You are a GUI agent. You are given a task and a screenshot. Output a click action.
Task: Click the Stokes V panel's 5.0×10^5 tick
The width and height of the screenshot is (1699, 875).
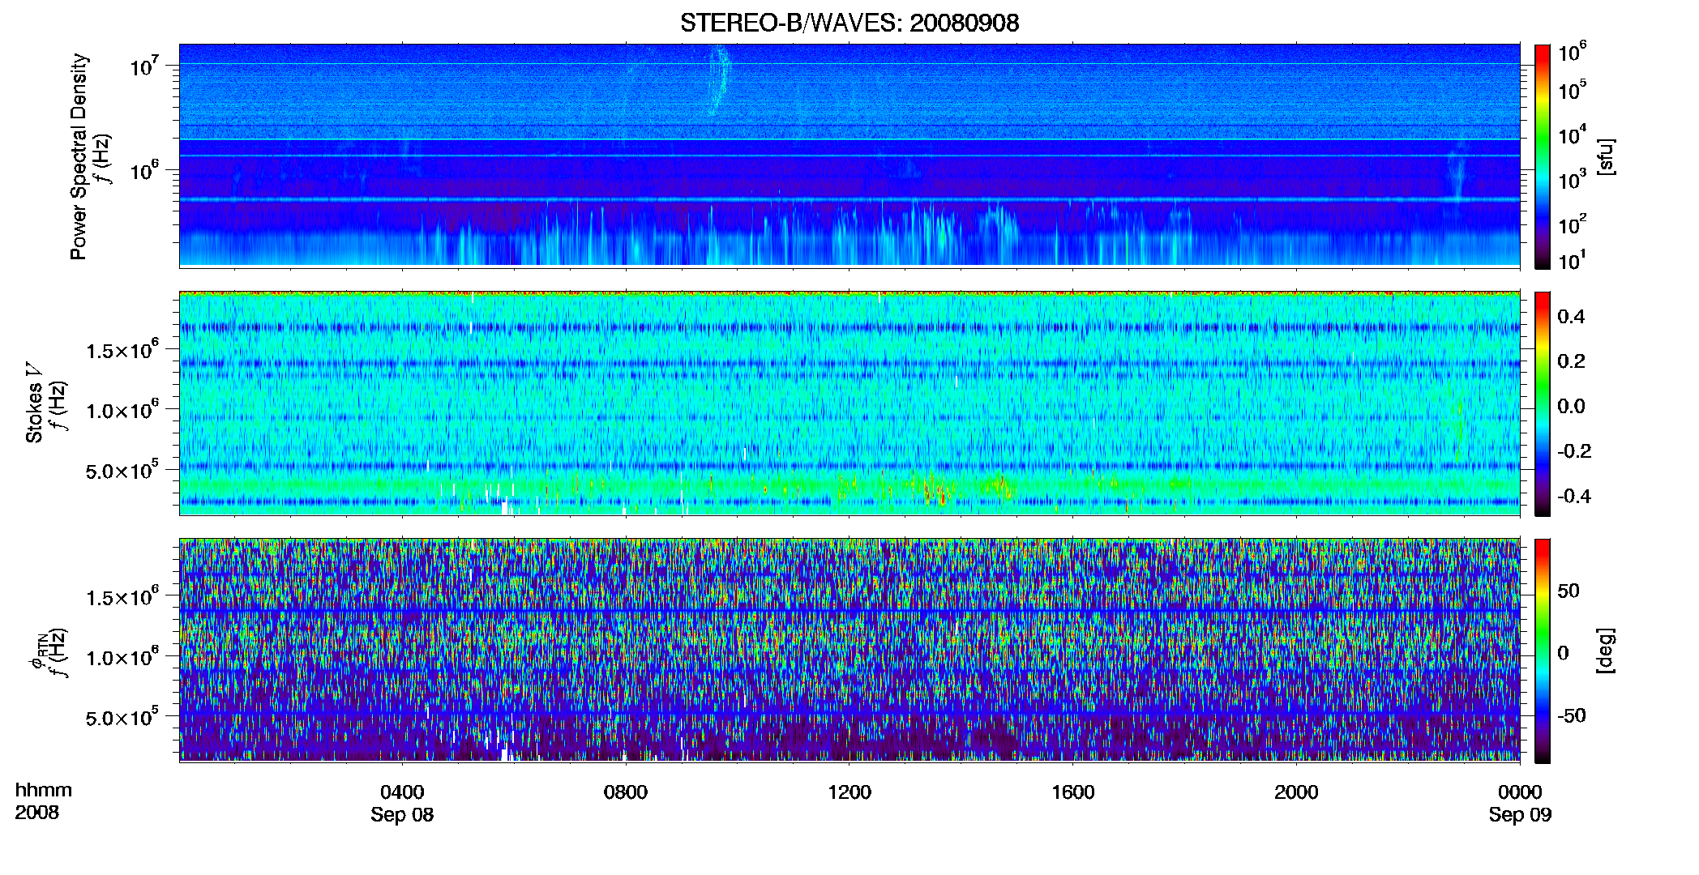(122, 470)
